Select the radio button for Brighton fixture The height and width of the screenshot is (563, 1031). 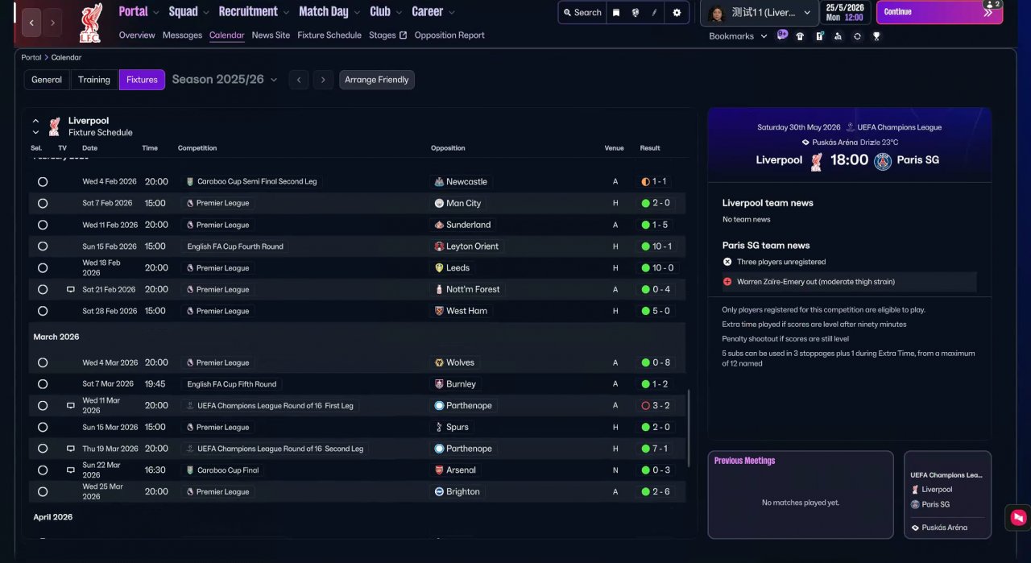(43, 491)
